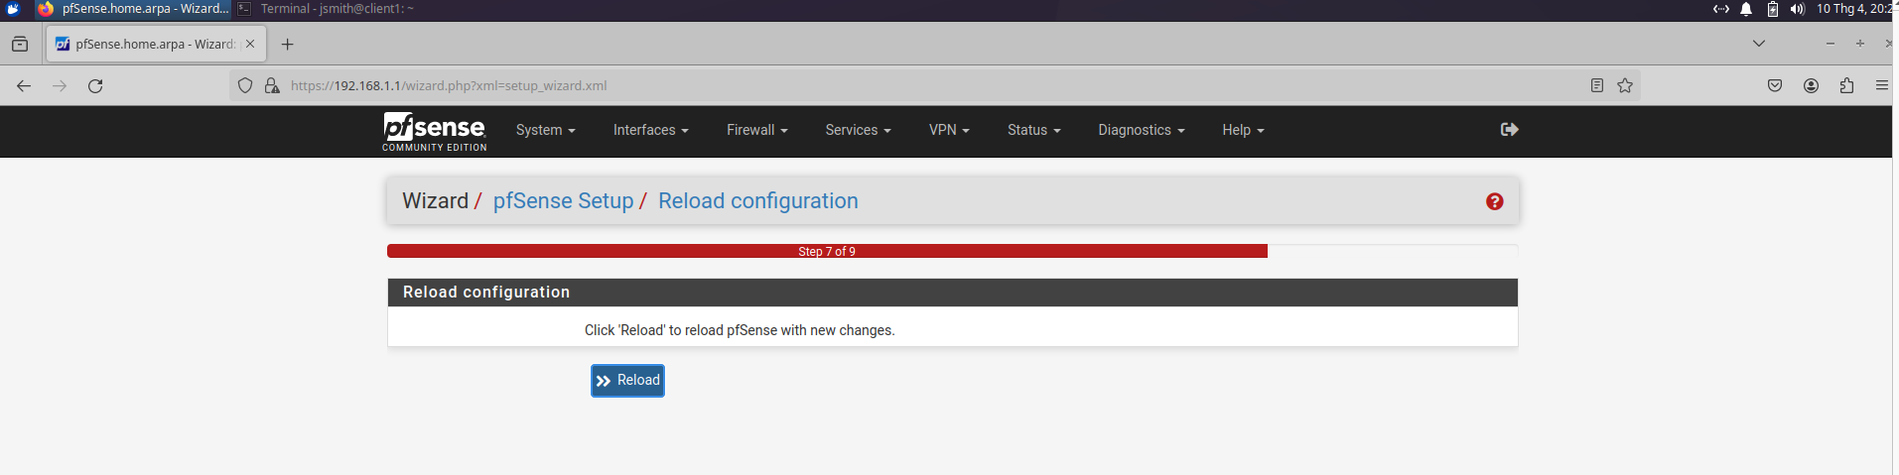1899x475 pixels.
Task: Click the battery tray icon
Action: click(1773, 9)
